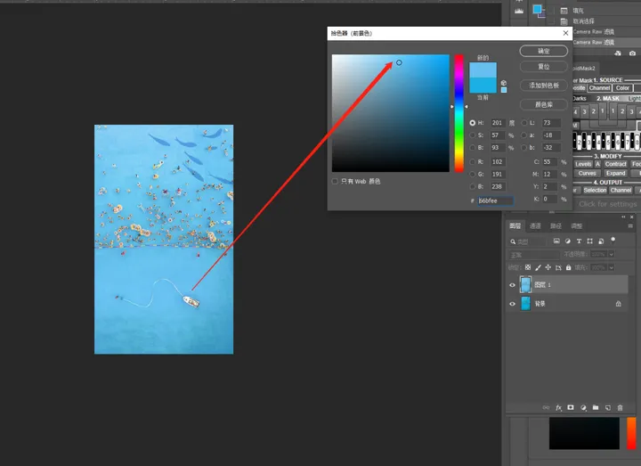The height and width of the screenshot is (466, 641).
Task: Open 颜色库 color libraries
Action: tap(544, 105)
